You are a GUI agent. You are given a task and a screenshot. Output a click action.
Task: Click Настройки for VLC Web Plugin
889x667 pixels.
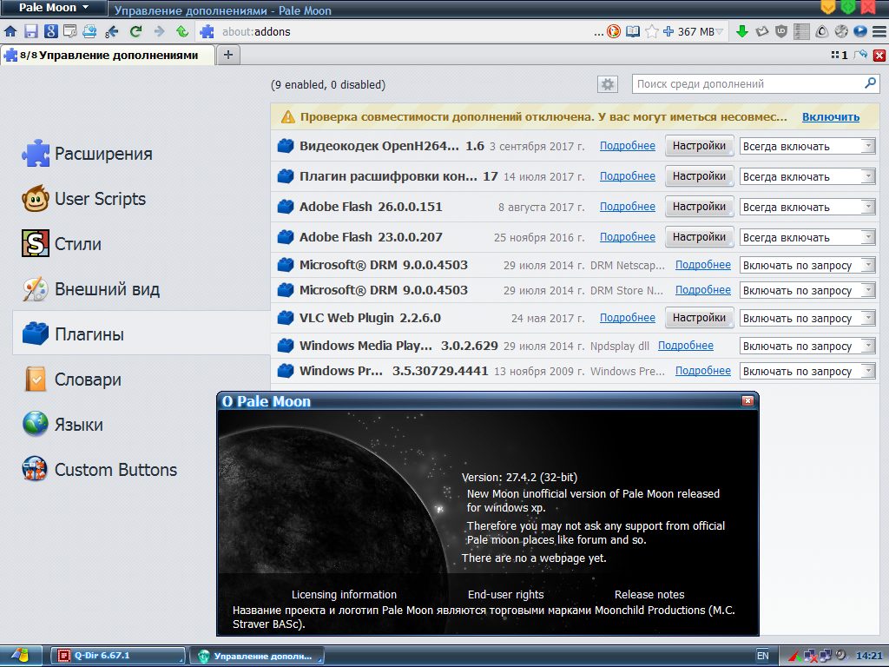pyautogui.click(x=699, y=318)
